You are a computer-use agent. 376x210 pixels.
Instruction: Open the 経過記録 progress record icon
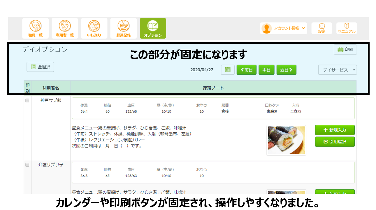click(123, 29)
